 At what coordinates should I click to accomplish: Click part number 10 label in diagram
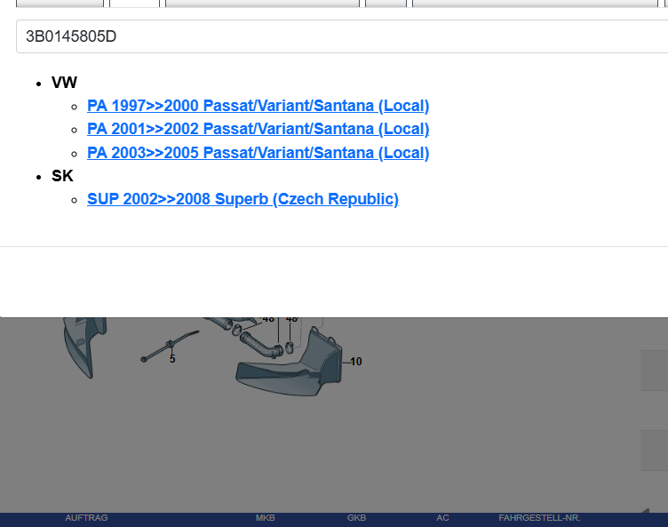pyautogui.click(x=355, y=362)
